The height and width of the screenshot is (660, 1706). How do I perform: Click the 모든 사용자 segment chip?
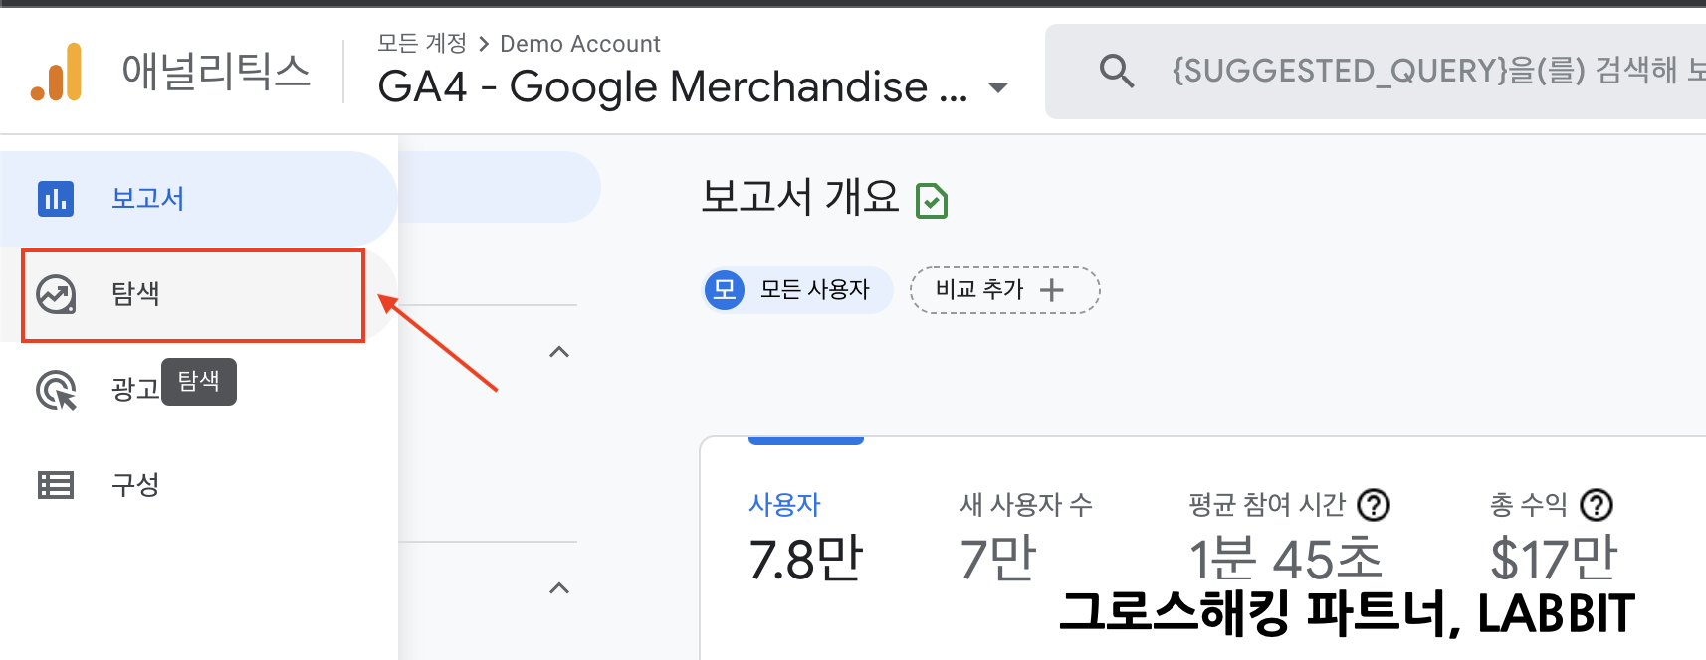(796, 290)
